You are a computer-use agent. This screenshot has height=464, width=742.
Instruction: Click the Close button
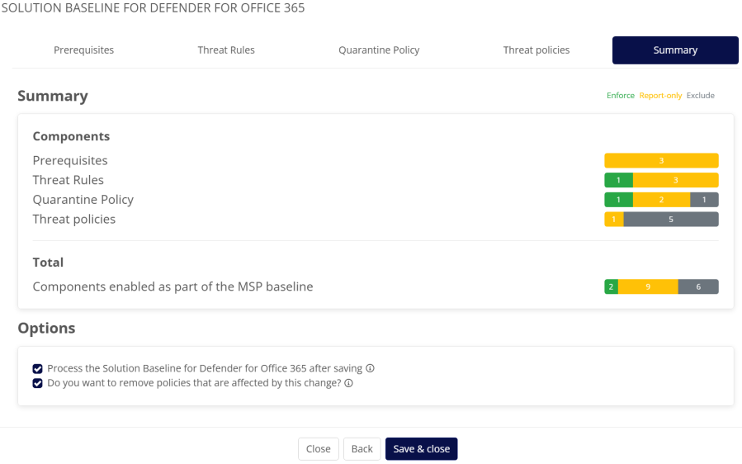(x=318, y=448)
